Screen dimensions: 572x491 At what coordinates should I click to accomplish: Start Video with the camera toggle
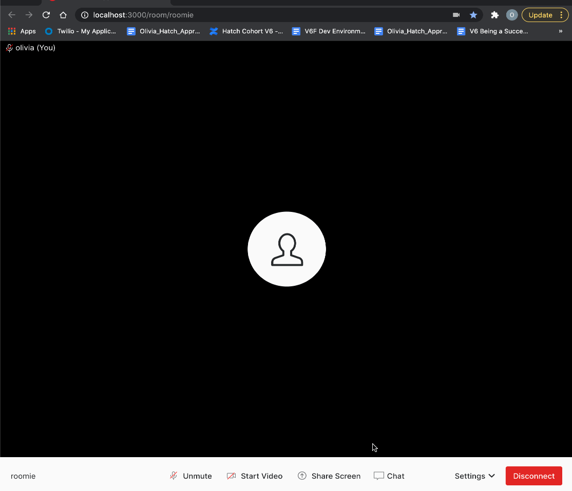click(x=255, y=476)
